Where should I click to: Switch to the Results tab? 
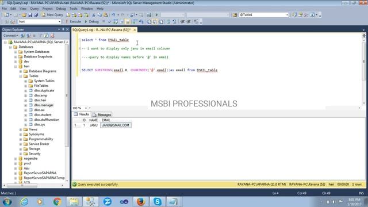tap(82, 114)
